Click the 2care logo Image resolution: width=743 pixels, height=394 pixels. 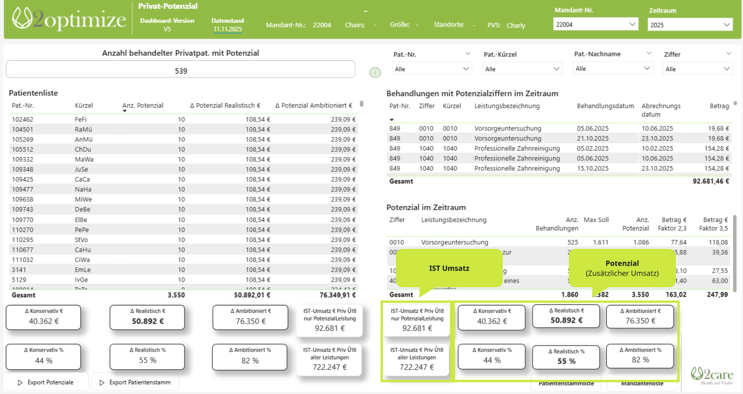click(712, 375)
